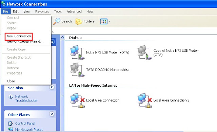Click the disabled Properties menu entry
The image size is (217, 132).
click(26, 73)
